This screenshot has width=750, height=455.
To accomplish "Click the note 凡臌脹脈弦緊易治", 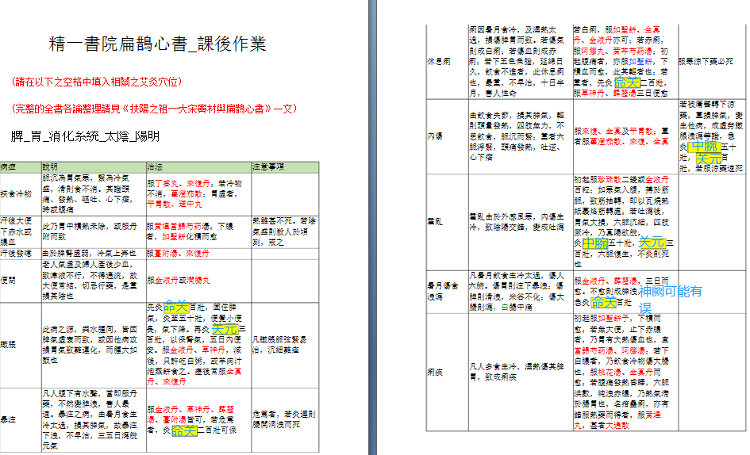I will [280, 345].
